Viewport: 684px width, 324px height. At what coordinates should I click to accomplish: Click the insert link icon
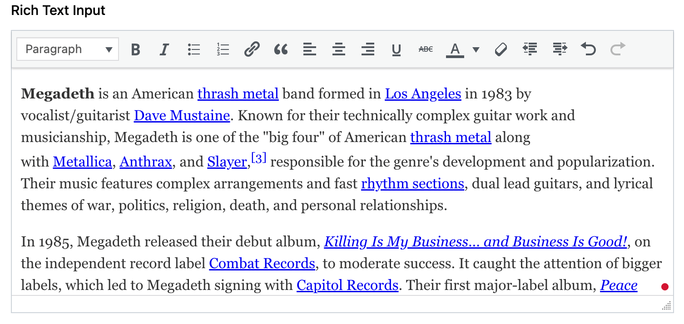click(252, 49)
